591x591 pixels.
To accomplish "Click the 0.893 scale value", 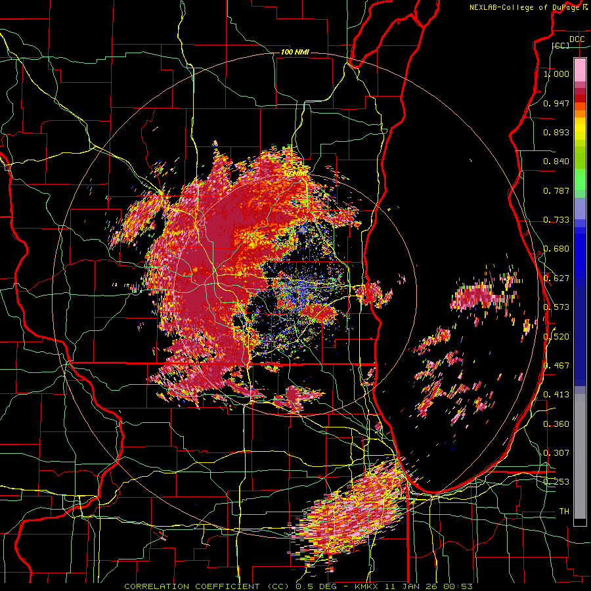I will [x=556, y=132].
